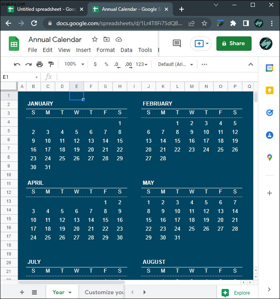280x299 pixels.
Task: Open Google account avatar in Sheets
Action: coord(266,44)
